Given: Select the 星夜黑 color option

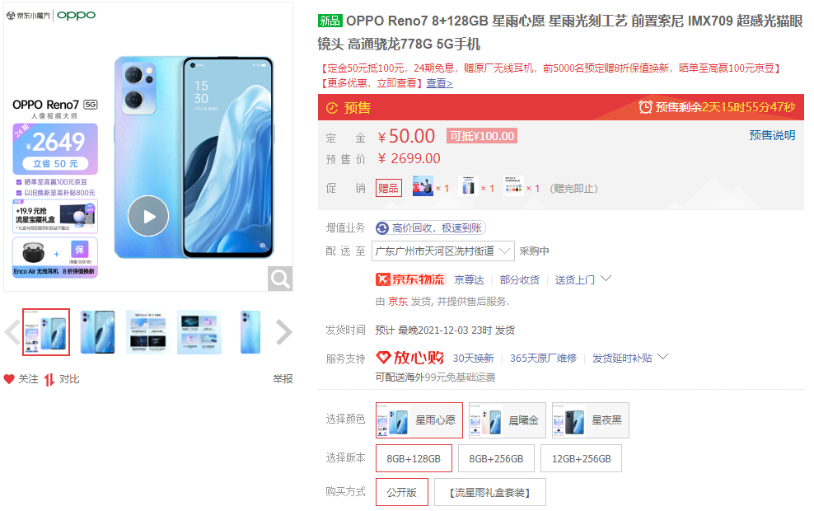Looking at the screenshot, I should [591, 420].
